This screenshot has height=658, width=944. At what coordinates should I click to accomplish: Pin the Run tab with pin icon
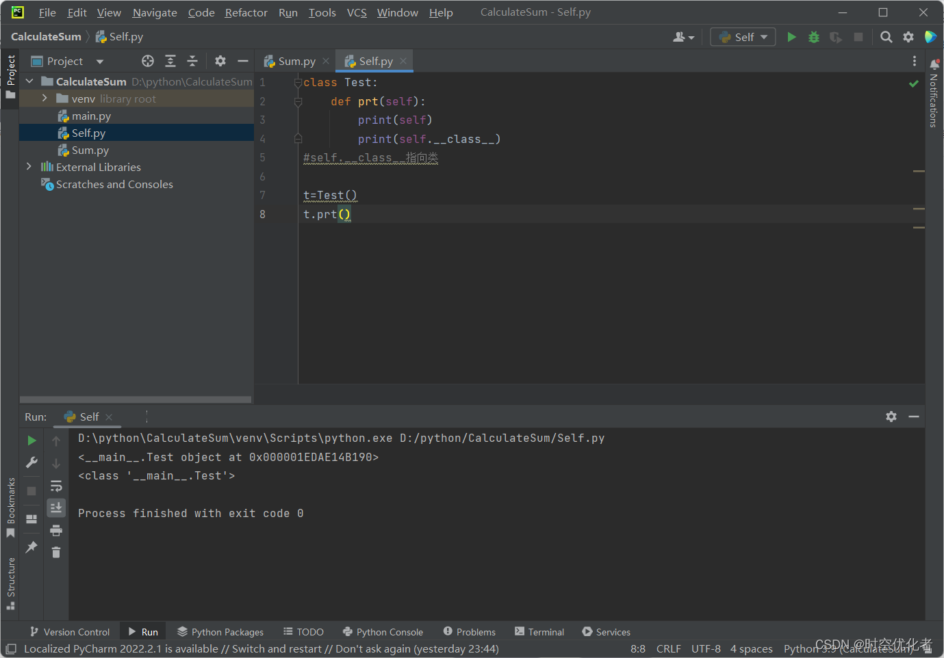point(31,547)
